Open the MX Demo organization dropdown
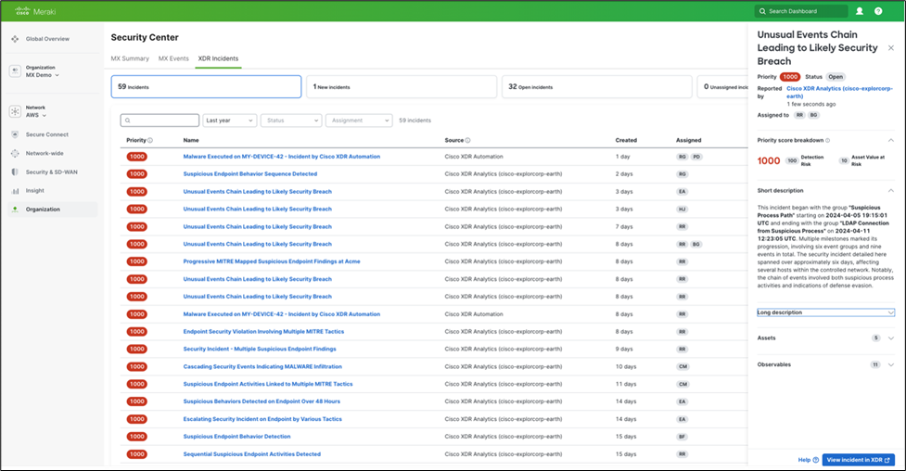This screenshot has width=906, height=471. (43, 75)
